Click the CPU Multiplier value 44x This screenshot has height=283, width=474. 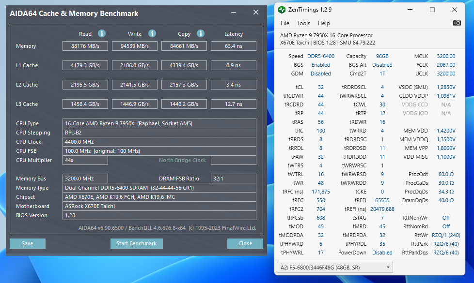(x=85, y=160)
